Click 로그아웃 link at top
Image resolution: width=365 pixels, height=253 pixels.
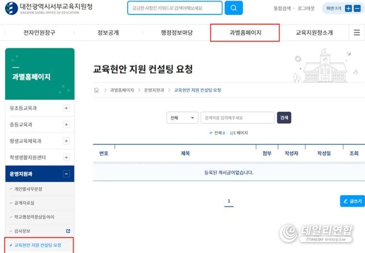(x=306, y=9)
